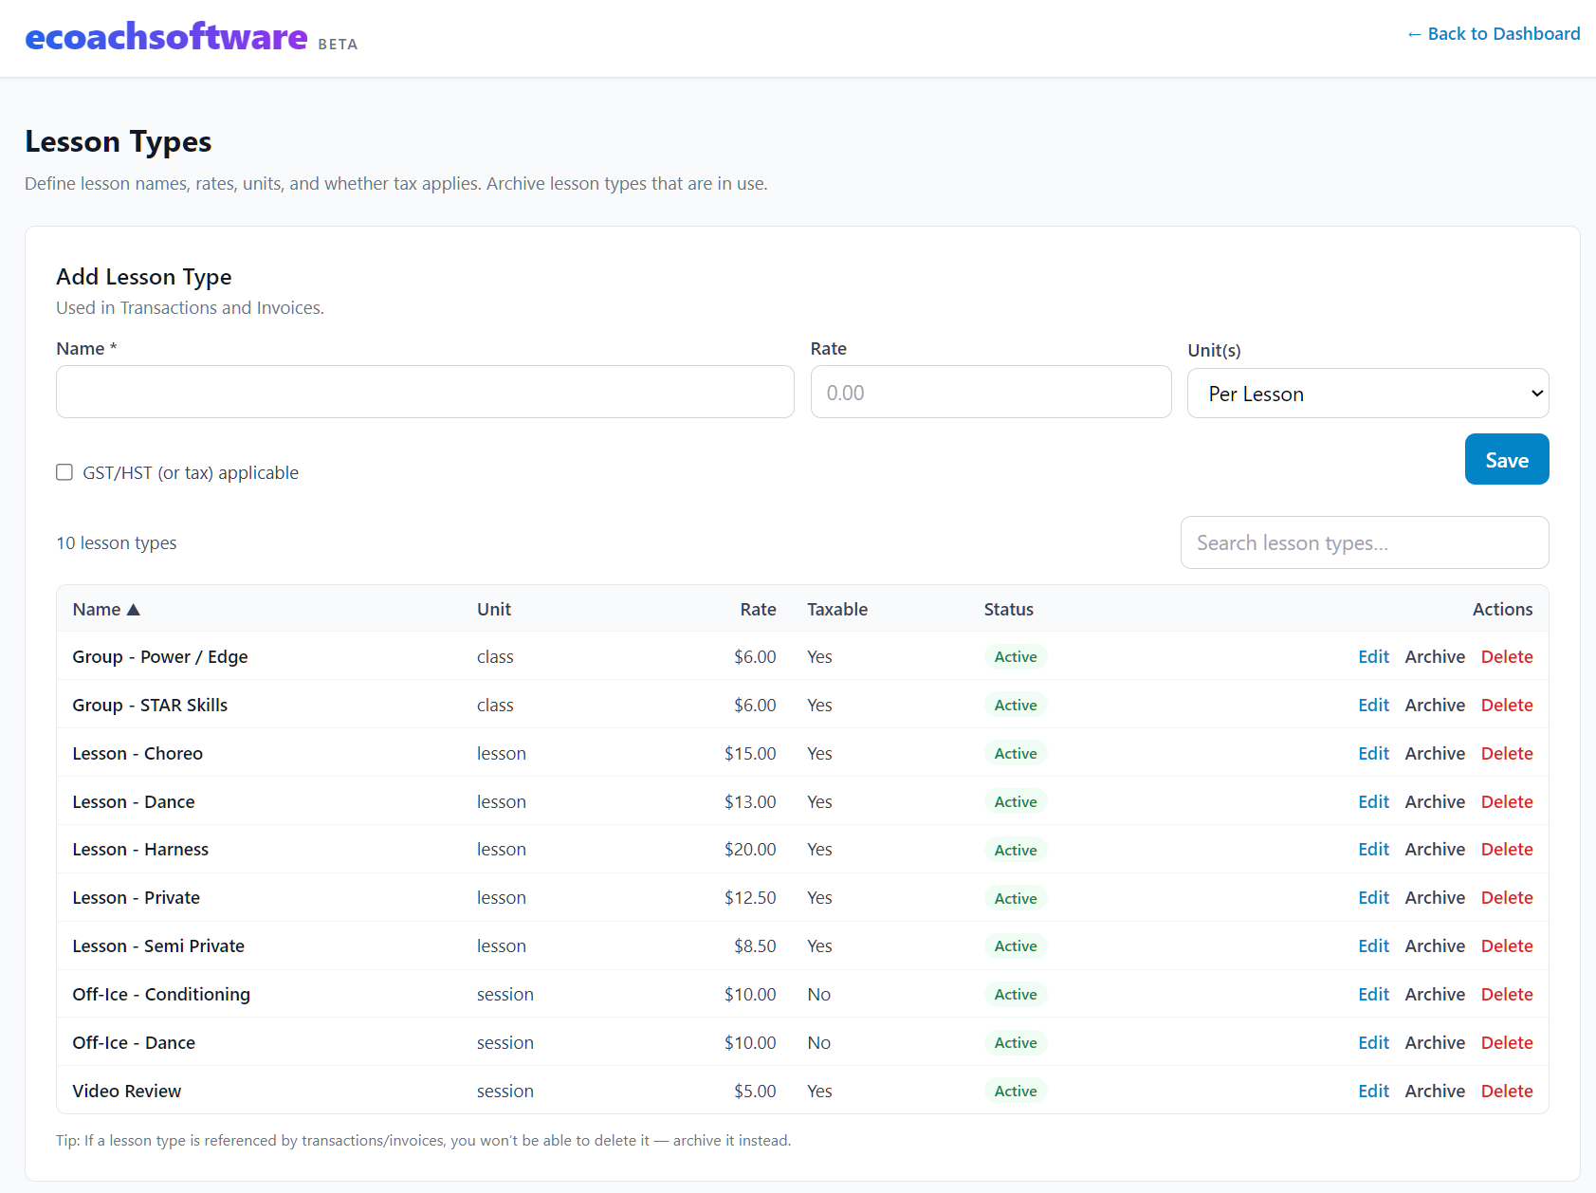Archive the Lesson - Harness row
Screen dimensions: 1596x1193
pyautogui.click(x=1434, y=850)
